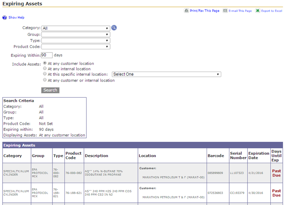Click the blue question mark help icon

[5, 17]
